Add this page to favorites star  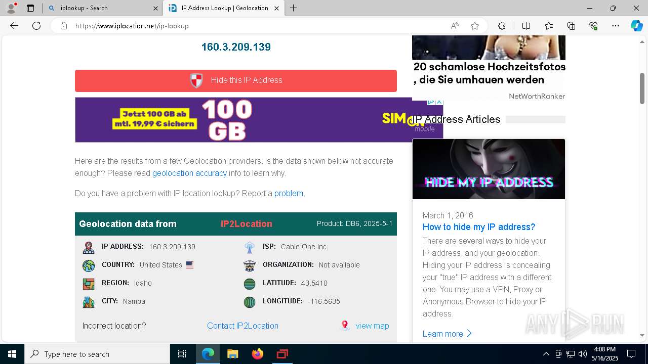(475, 26)
